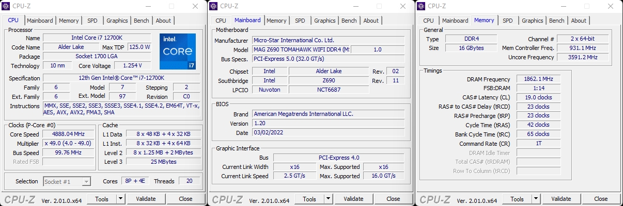
Task: Click Level 3 cache value 25 MBytes
Action: pyautogui.click(x=163, y=162)
